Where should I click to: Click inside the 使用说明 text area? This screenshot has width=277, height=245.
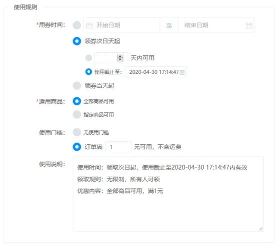168,194
